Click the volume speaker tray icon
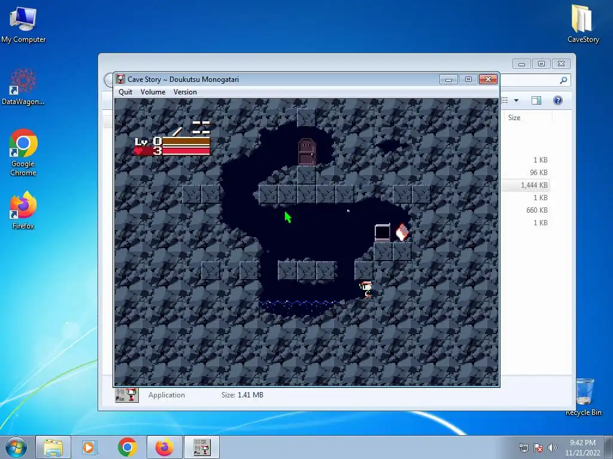 pyautogui.click(x=553, y=448)
